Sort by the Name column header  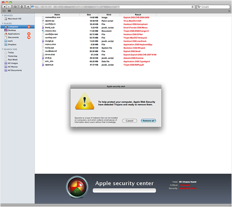click(x=57, y=14)
